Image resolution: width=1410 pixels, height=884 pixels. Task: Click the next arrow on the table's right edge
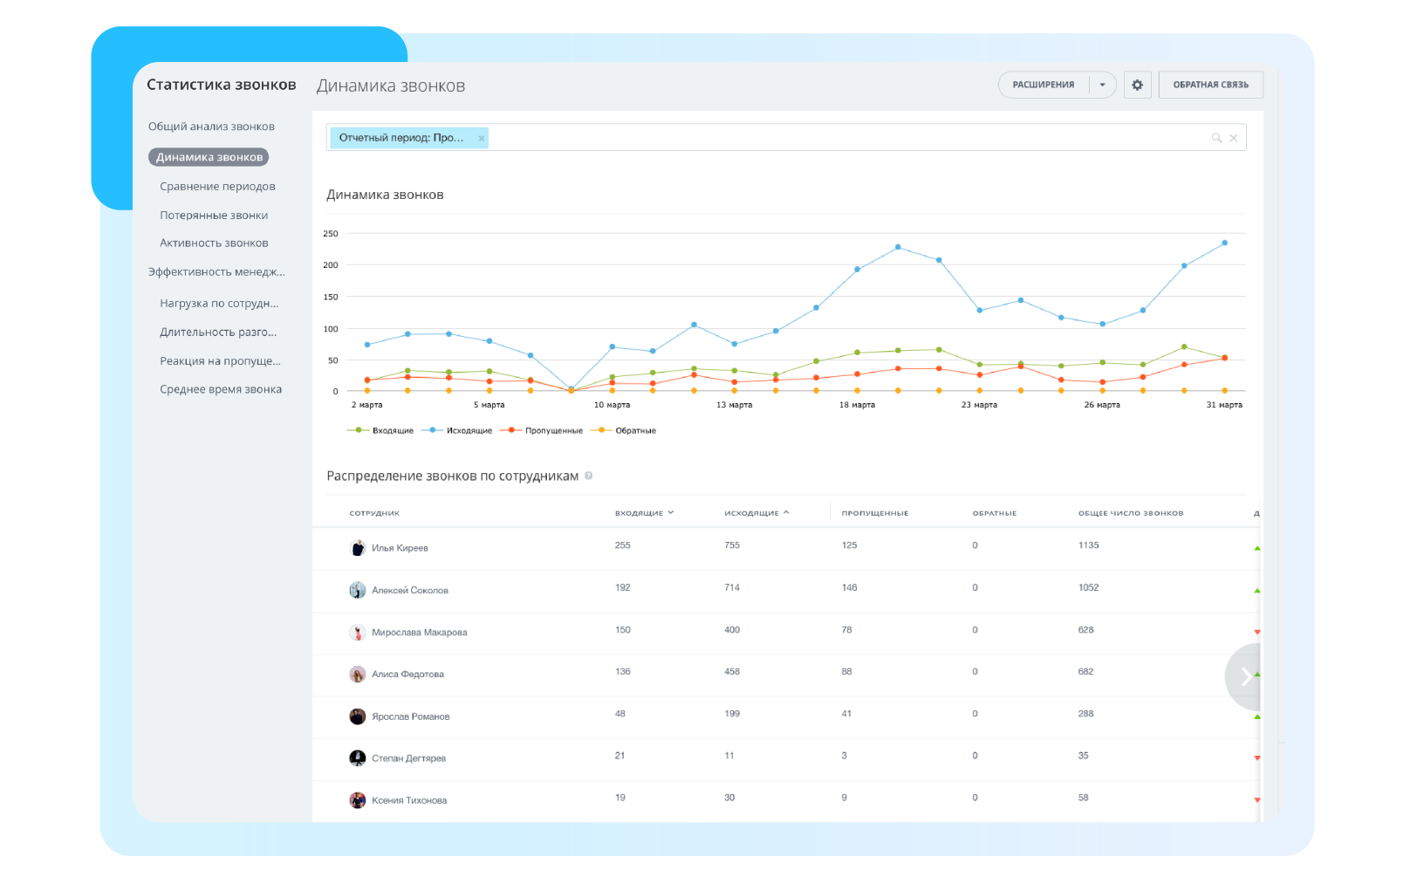click(x=1245, y=676)
